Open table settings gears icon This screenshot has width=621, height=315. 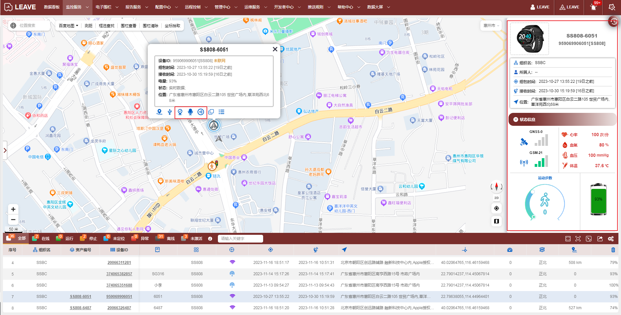(x=611, y=239)
